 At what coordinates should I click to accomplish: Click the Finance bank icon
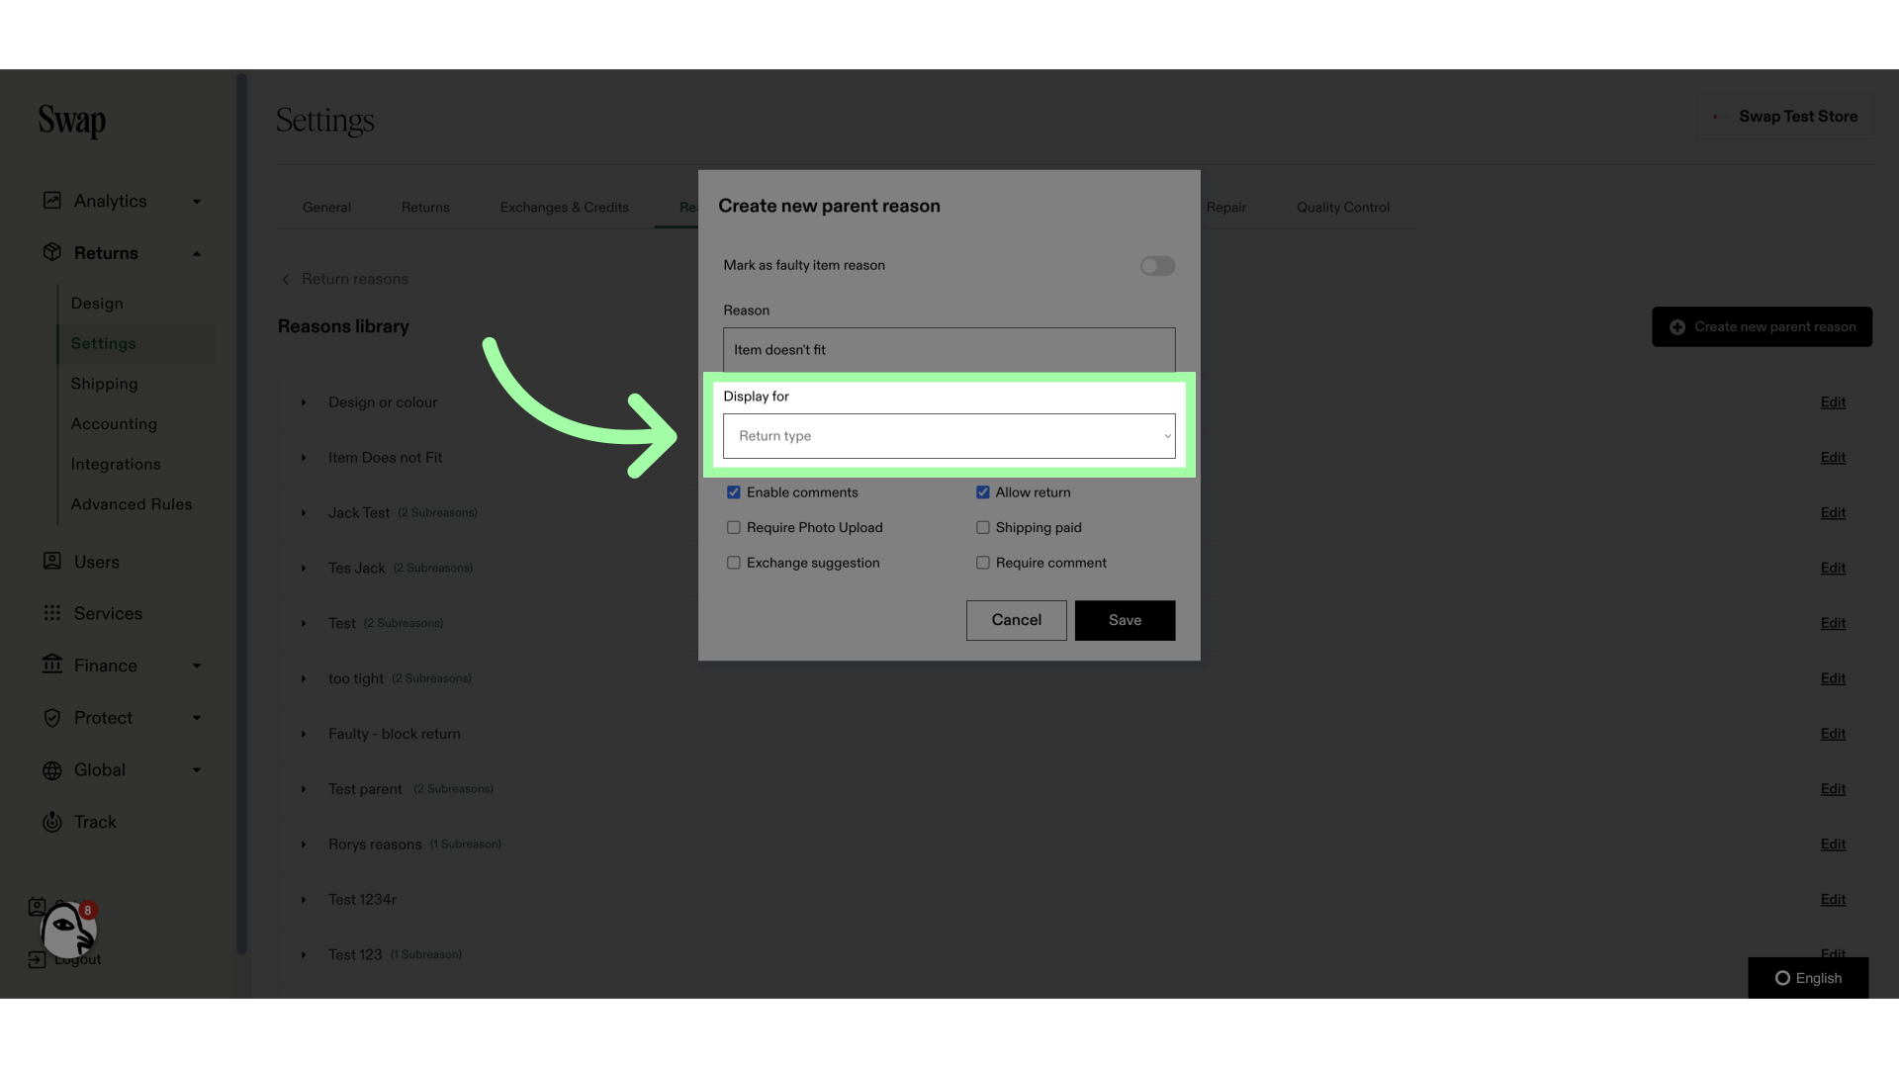(x=52, y=665)
